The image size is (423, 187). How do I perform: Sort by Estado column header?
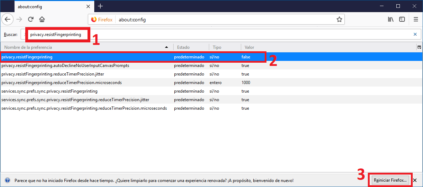191,47
